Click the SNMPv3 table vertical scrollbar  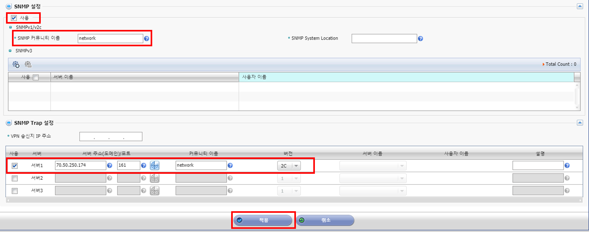click(577, 96)
